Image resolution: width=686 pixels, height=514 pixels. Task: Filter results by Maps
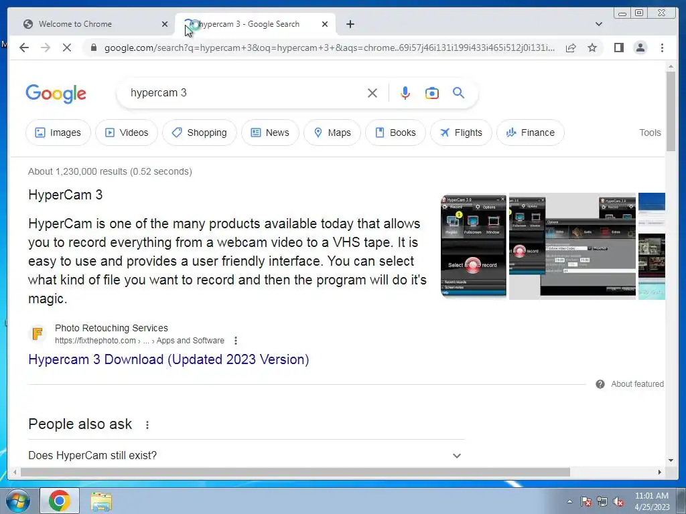[332, 133]
